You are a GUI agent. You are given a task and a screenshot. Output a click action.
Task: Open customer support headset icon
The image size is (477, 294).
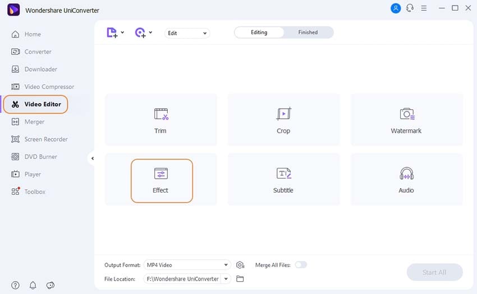pos(410,8)
